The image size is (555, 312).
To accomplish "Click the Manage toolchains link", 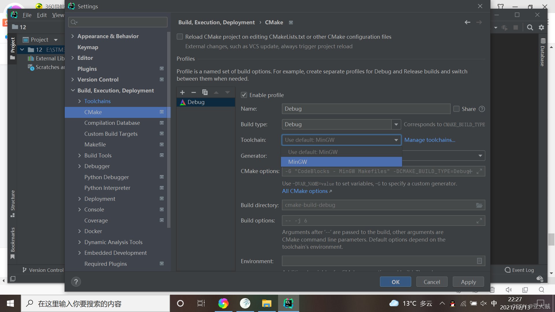I will tap(430, 140).
